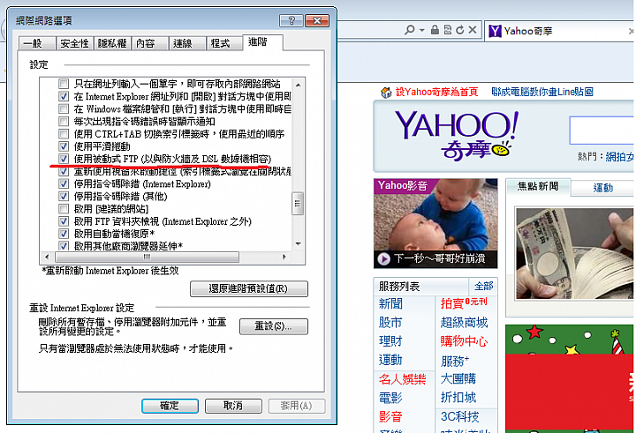The image size is (636, 433).
Task: Toggle 在 Internet Explorer 網址列 checkbox
Action: [x=64, y=96]
